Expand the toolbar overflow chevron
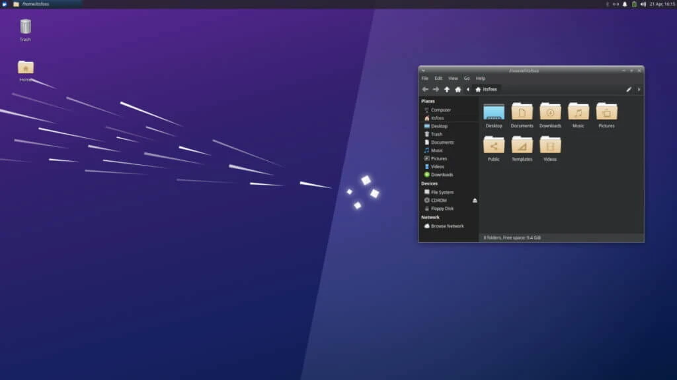 click(x=639, y=89)
